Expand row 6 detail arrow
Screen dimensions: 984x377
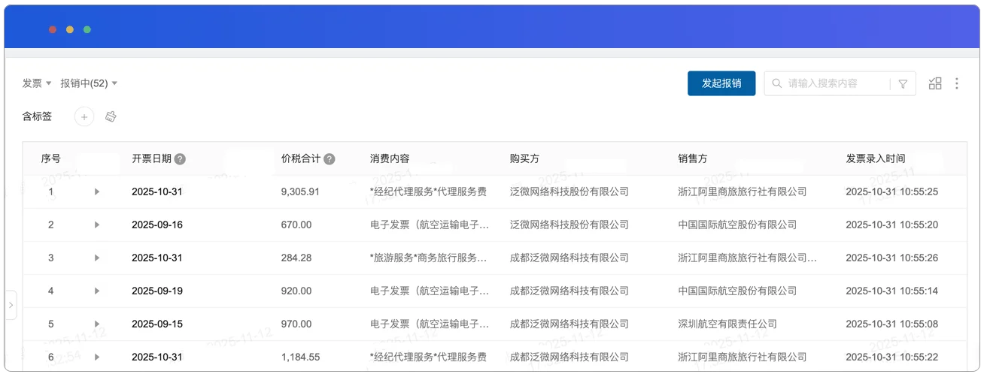(x=97, y=357)
